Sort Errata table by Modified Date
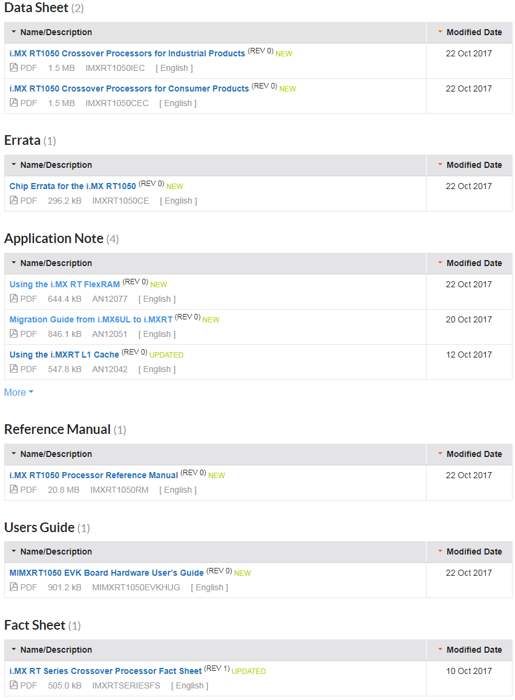Screen dimensions: 515x700 coord(470,165)
